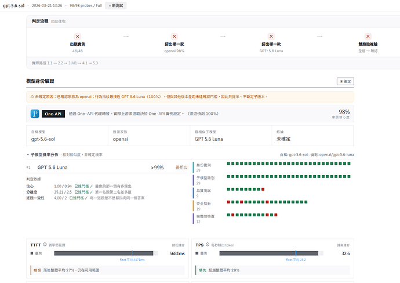Click the fleet 平均 4471ms marker label

132,260
